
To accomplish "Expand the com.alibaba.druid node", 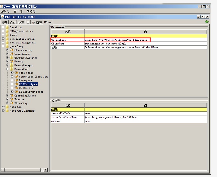I will (3, 39).
